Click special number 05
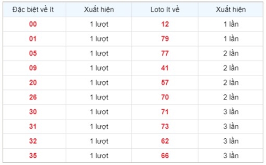Screen dimensions: 266x165 pyautogui.click(x=33, y=53)
